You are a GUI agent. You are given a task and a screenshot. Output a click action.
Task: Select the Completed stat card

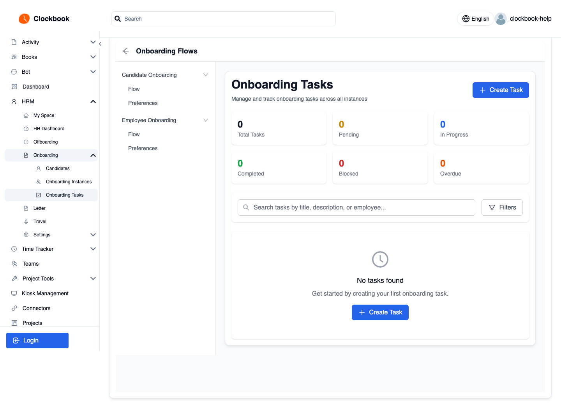279,167
